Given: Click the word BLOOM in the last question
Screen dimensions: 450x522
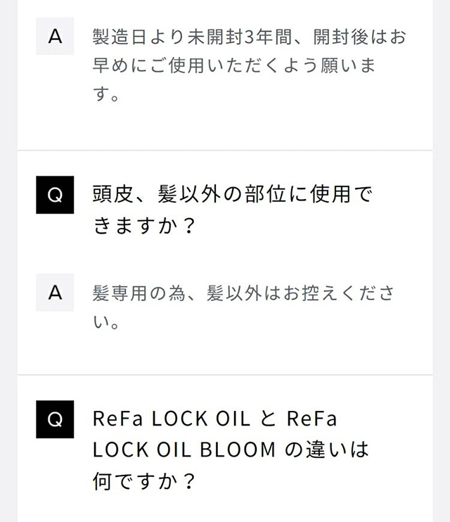Looking at the screenshot, I should click(x=240, y=450).
